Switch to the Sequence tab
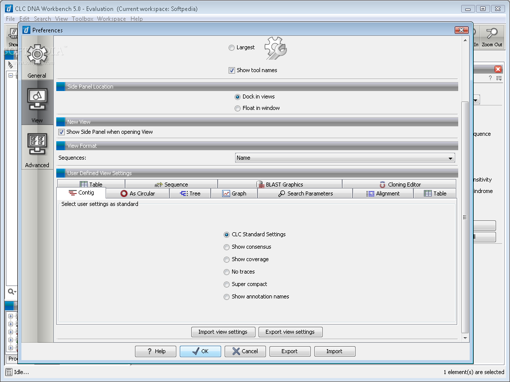 [171, 184]
